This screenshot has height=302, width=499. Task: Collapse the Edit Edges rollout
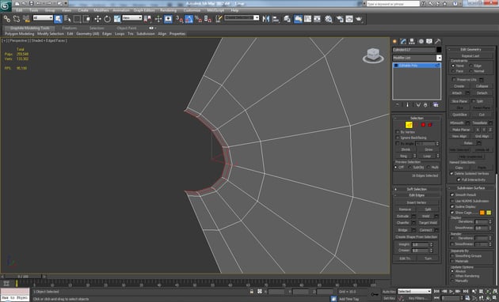417,195
